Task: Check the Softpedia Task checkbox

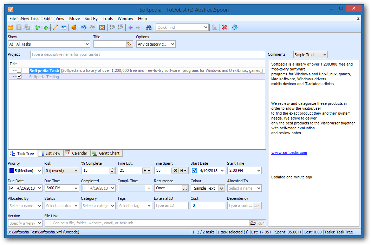Action: pyautogui.click(x=19, y=70)
